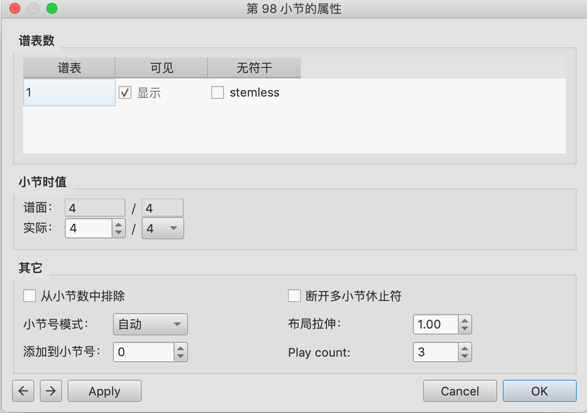The height and width of the screenshot is (413, 587).
Task: Increase 布局拉伸 value
Action: click(x=465, y=320)
